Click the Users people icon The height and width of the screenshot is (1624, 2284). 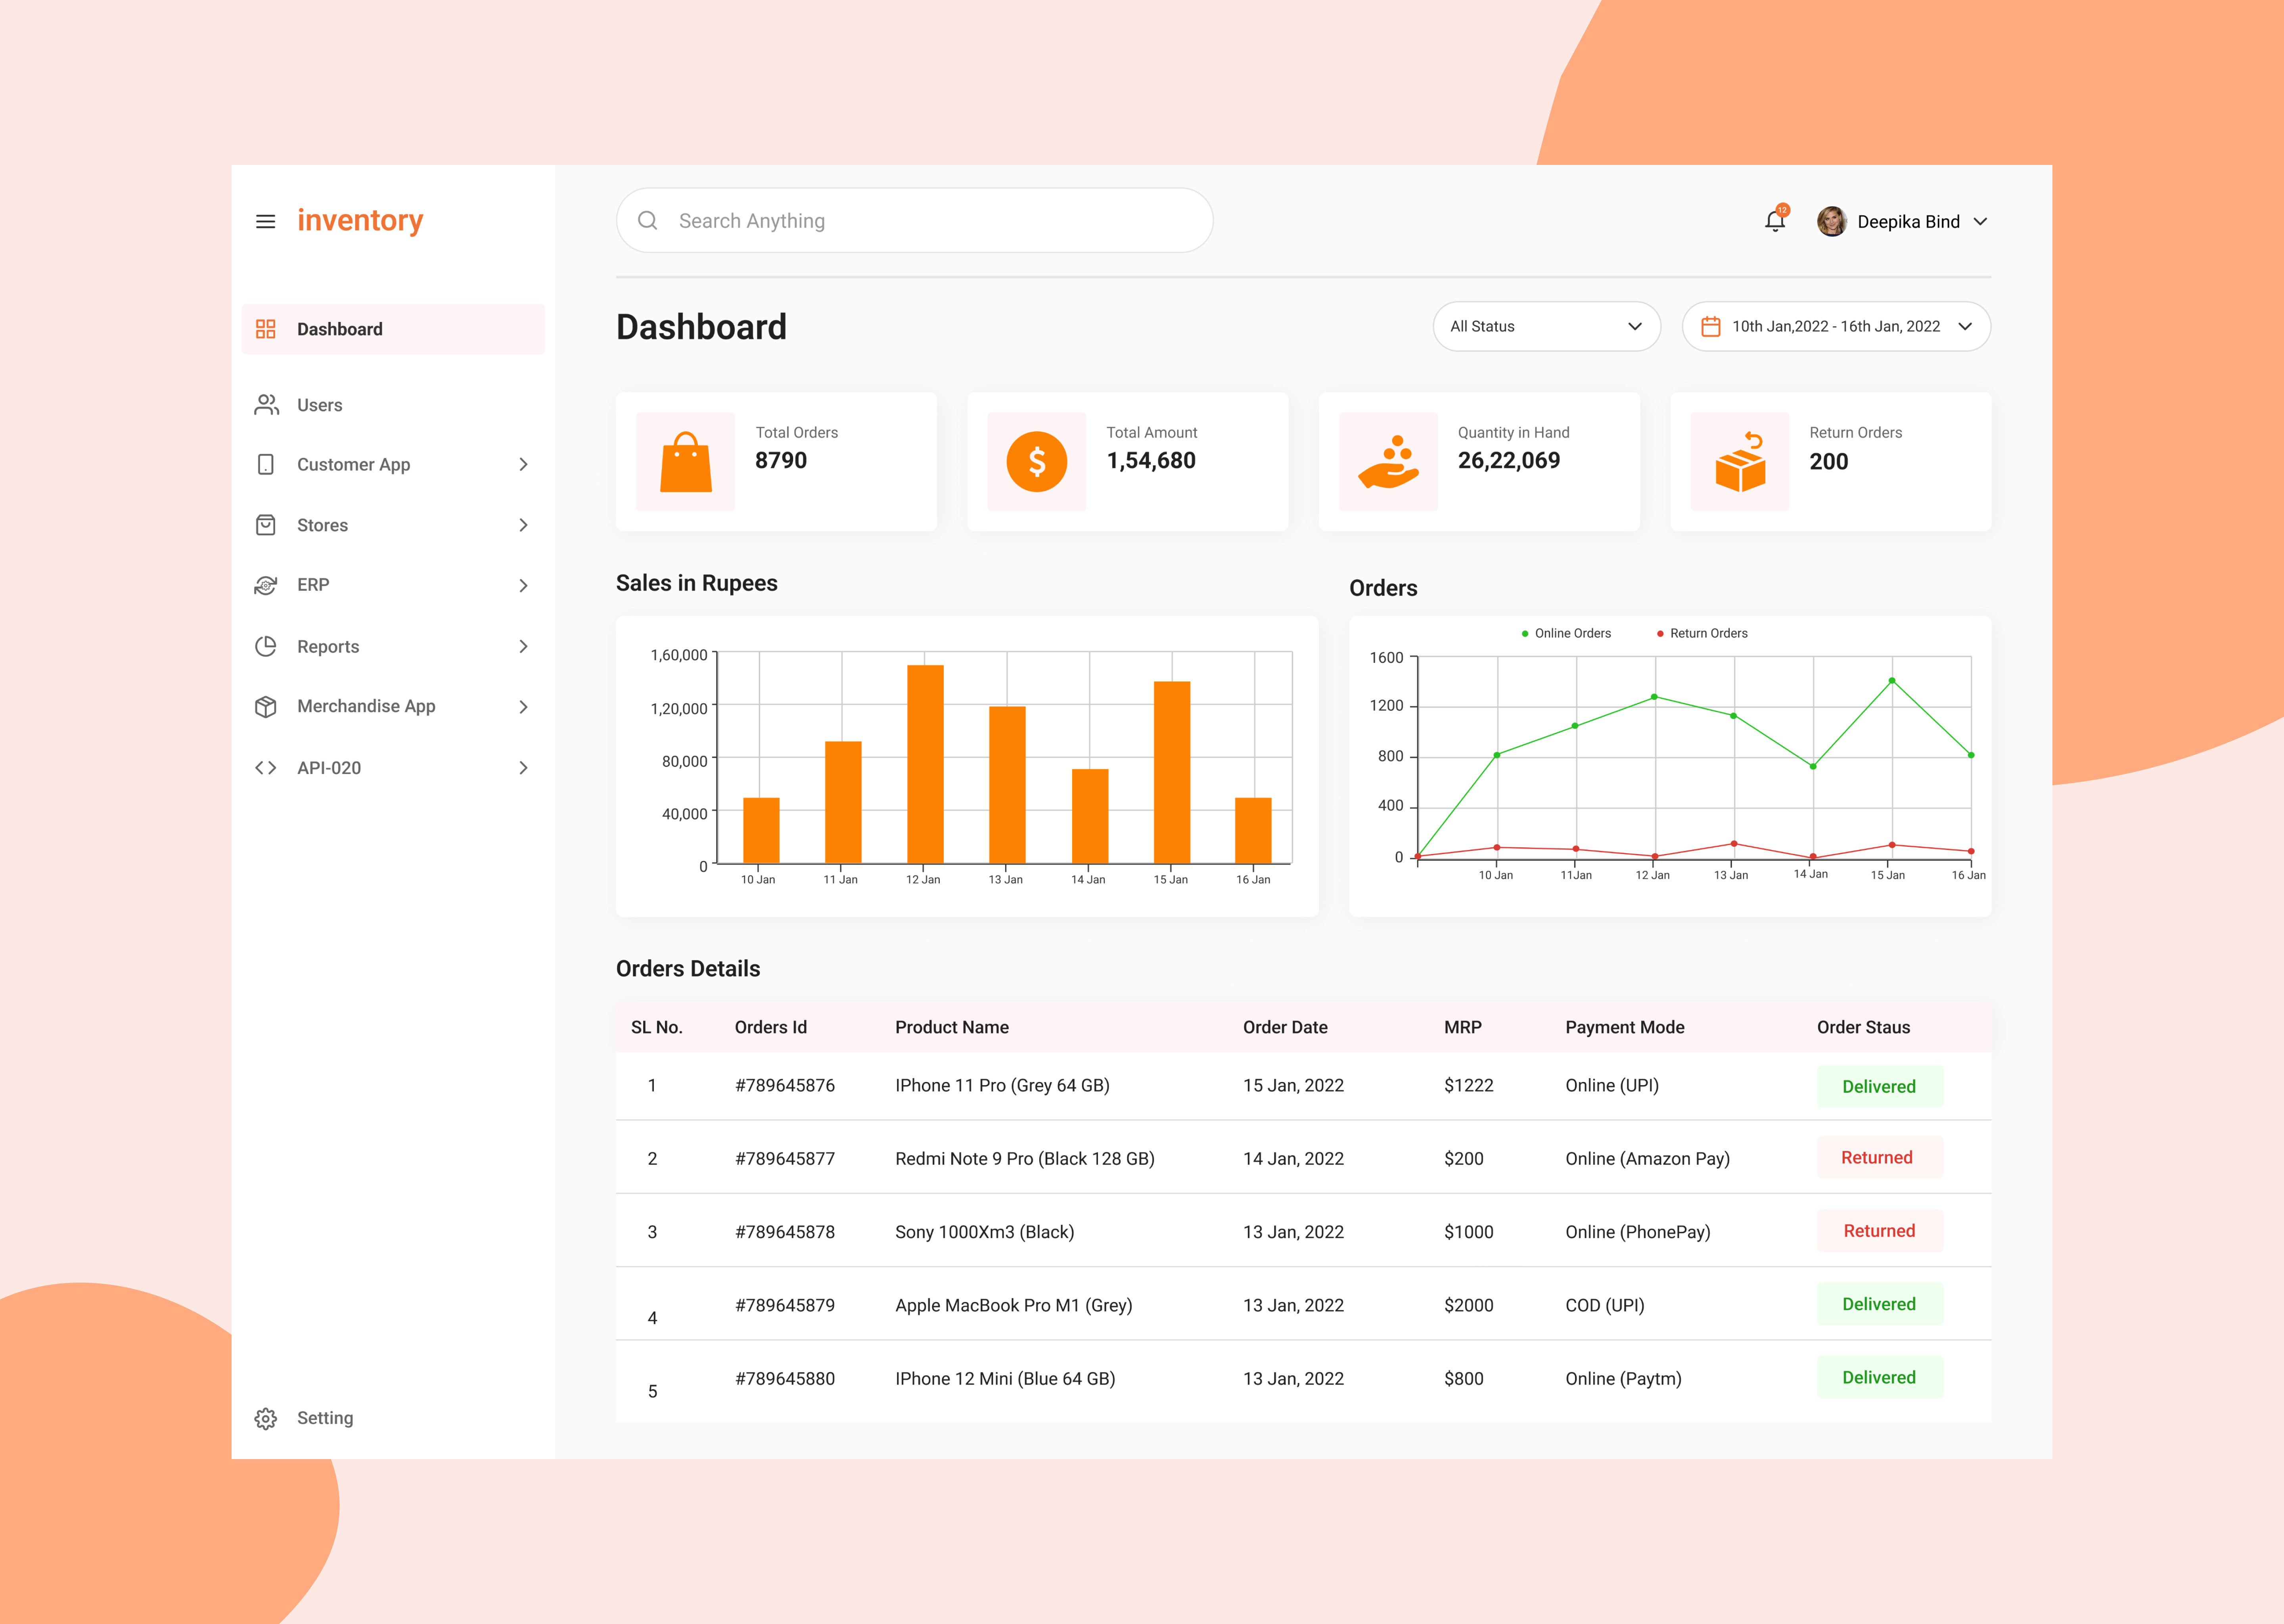point(266,405)
